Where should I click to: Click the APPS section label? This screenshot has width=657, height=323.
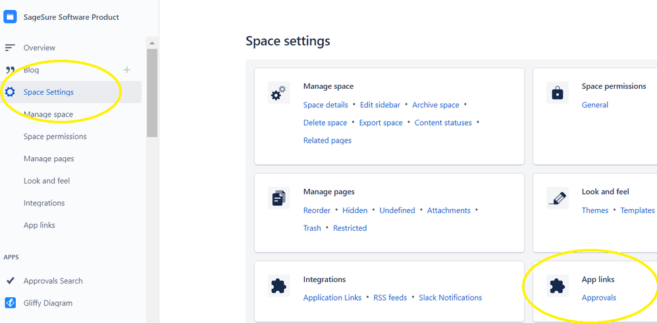pyautogui.click(x=11, y=257)
